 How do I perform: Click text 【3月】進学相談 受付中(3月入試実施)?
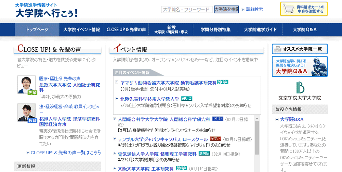(x=155, y=89)
